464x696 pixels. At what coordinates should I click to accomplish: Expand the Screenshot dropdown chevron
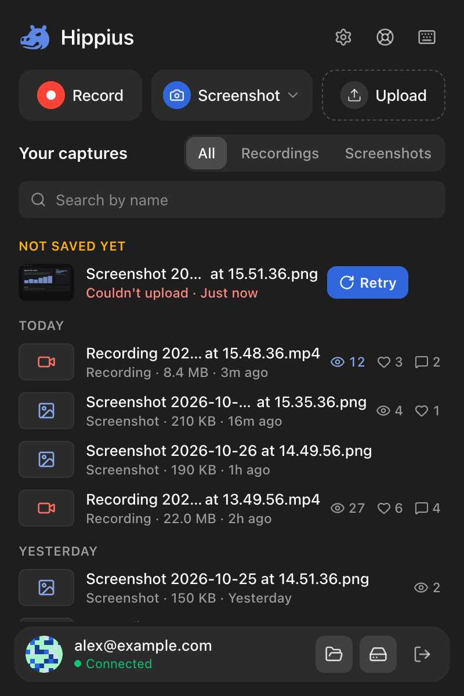click(x=293, y=95)
